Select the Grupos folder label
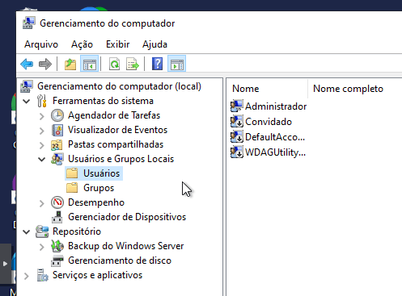This screenshot has height=296, width=402. pyautogui.click(x=99, y=188)
